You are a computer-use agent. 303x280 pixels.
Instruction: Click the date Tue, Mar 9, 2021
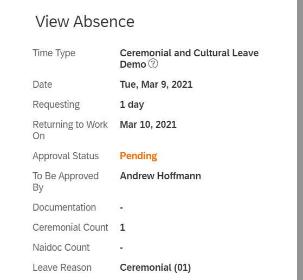pyautogui.click(x=156, y=84)
